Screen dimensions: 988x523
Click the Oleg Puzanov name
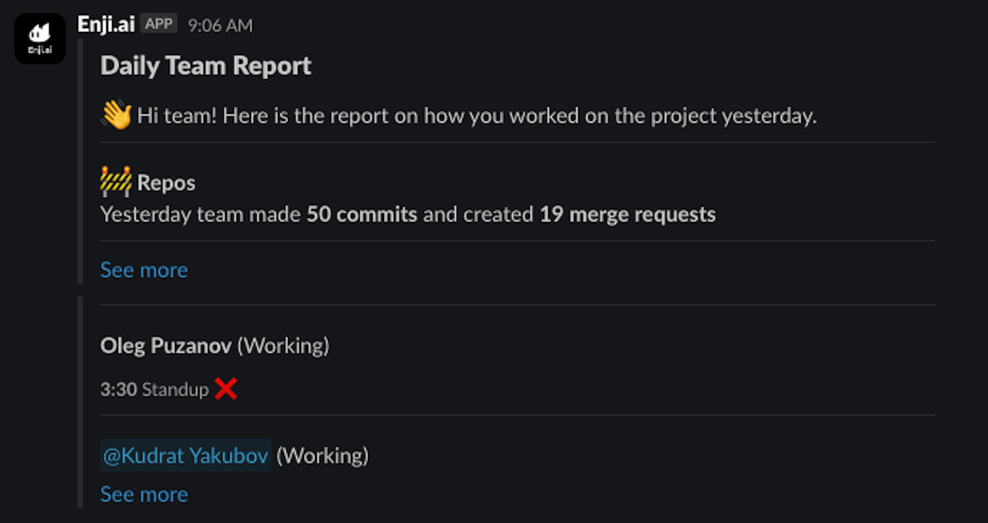pyautogui.click(x=166, y=346)
